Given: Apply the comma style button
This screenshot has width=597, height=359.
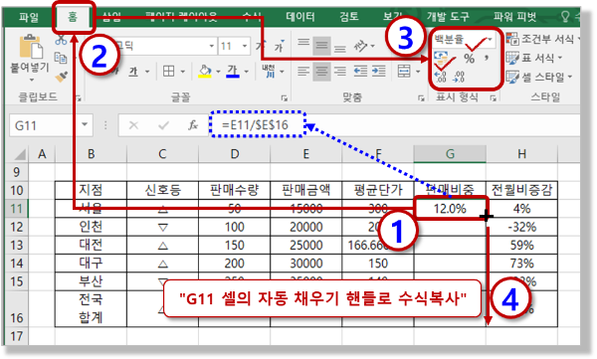Looking at the screenshot, I should pos(487,59).
